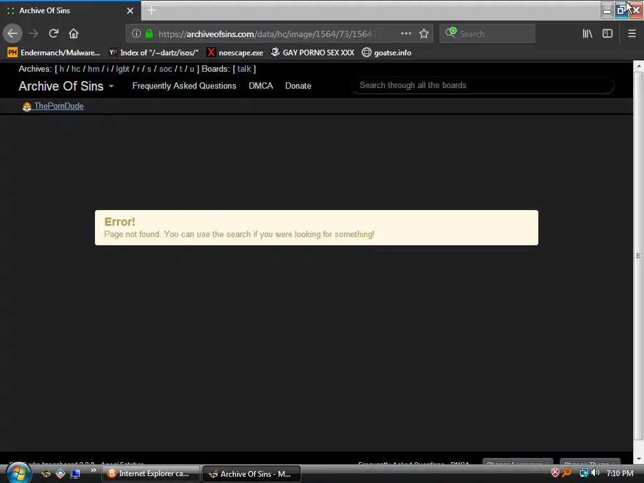Click the green secure connection padlock
Image resolution: width=644 pixels, height=483 pixels.
pos(149,34)
